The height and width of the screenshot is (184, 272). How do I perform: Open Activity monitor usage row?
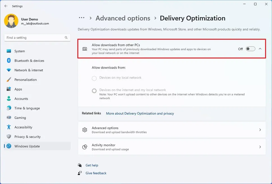(x=172, y=147)
